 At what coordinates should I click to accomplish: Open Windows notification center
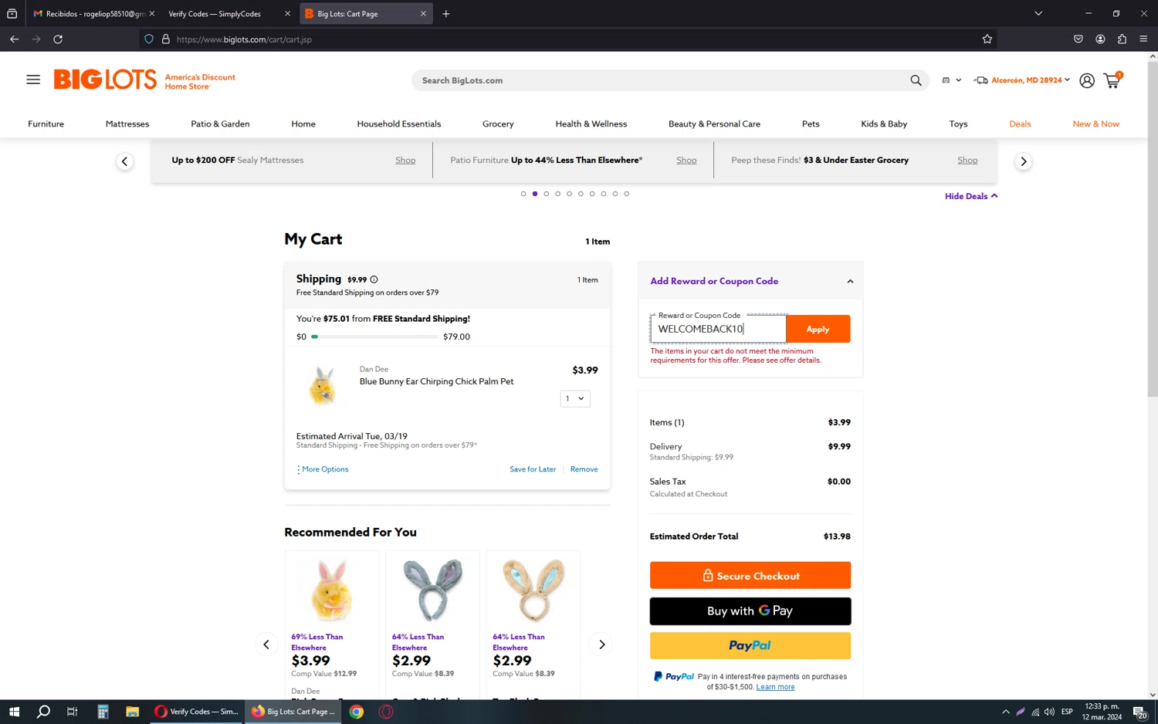tap(1139, 712)
